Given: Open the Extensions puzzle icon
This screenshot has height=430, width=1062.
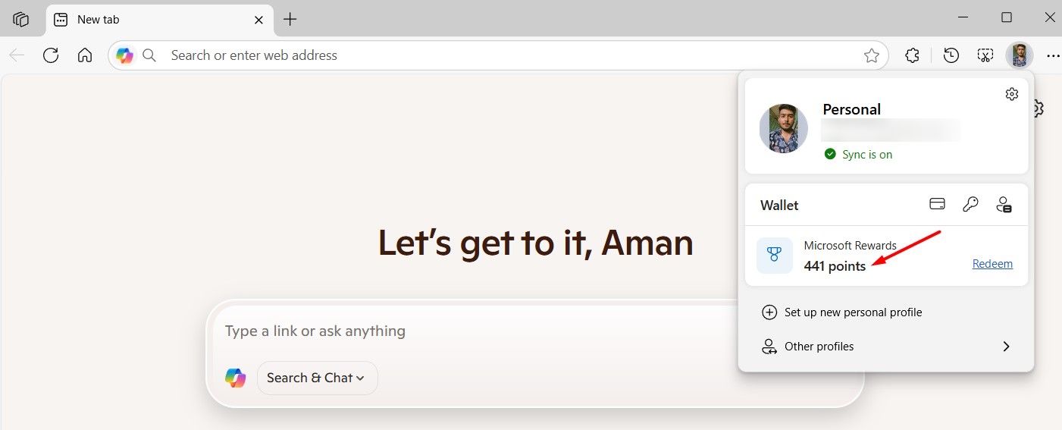Looking at the screenshot, I should [x=913, y=55].
